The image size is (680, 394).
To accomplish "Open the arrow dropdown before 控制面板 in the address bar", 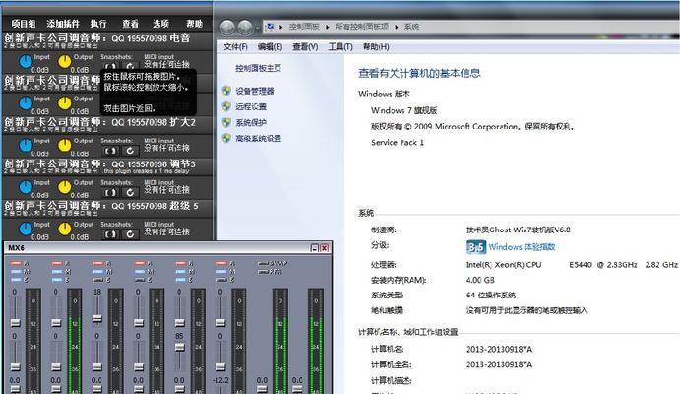I will tap(281, 27).
